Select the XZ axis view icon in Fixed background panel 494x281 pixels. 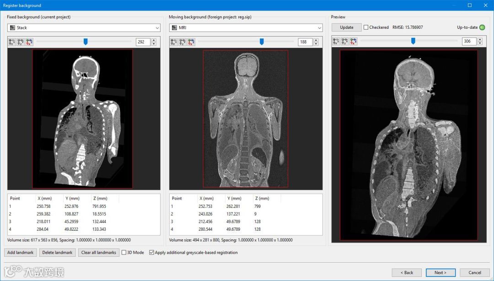(x=21, y=42)
